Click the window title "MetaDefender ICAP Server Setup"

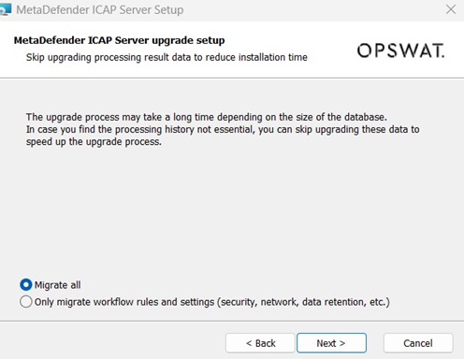point(100,9)
